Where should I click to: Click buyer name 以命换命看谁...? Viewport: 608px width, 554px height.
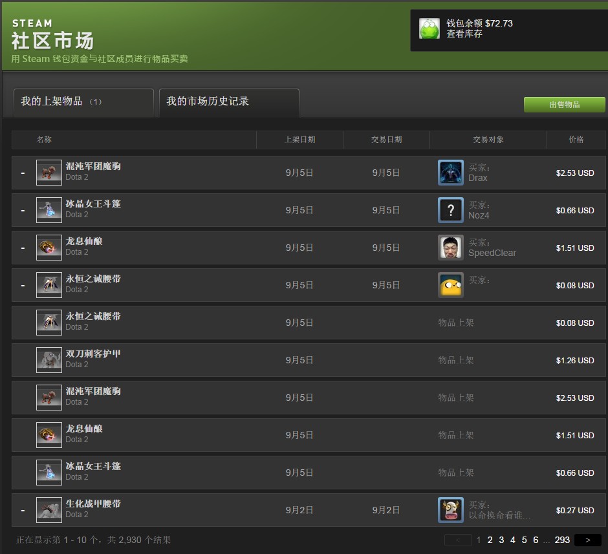499,515
